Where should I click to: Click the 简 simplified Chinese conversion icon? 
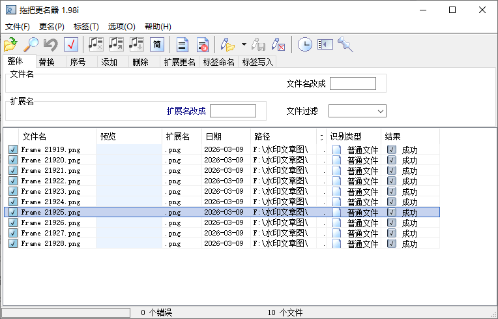click(x=157, y=44)
